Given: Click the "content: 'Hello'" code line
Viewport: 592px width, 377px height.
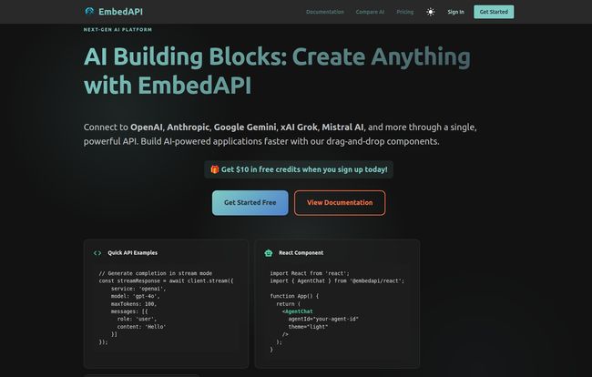Looking at the screenshot, I should coord(141,327).
